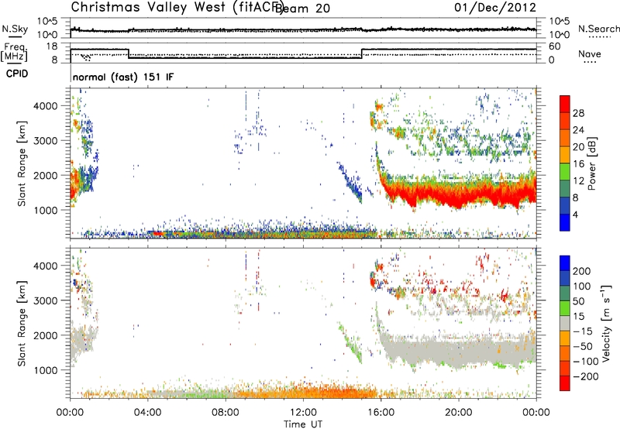Screen dimensions: 620x429
Task: Click the '4000' tick on power panel
Action: (x=46, y=106)
